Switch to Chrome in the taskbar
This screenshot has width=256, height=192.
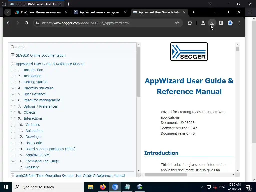115,187
